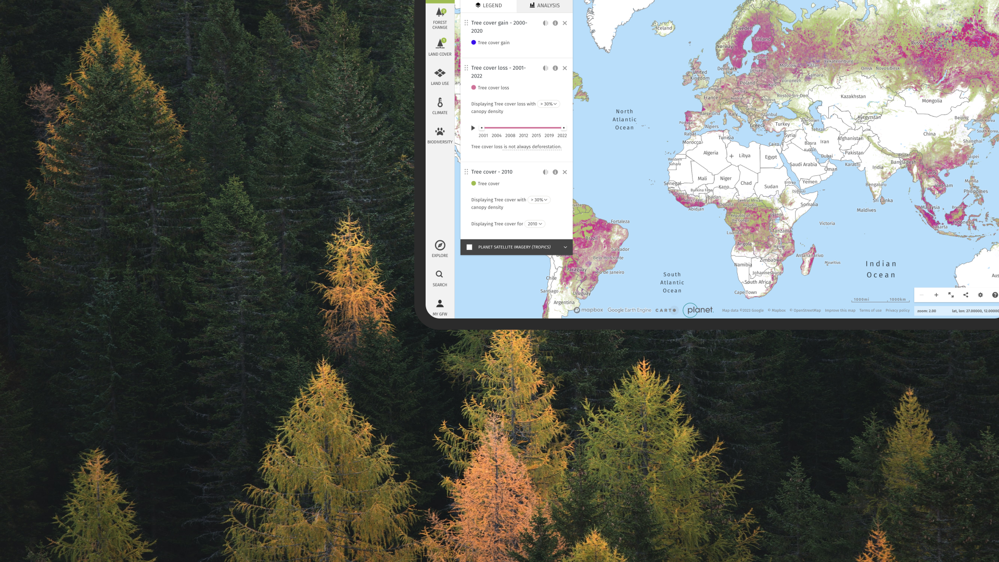Open the Land Cover sidebar panel

tap(440, 45)
